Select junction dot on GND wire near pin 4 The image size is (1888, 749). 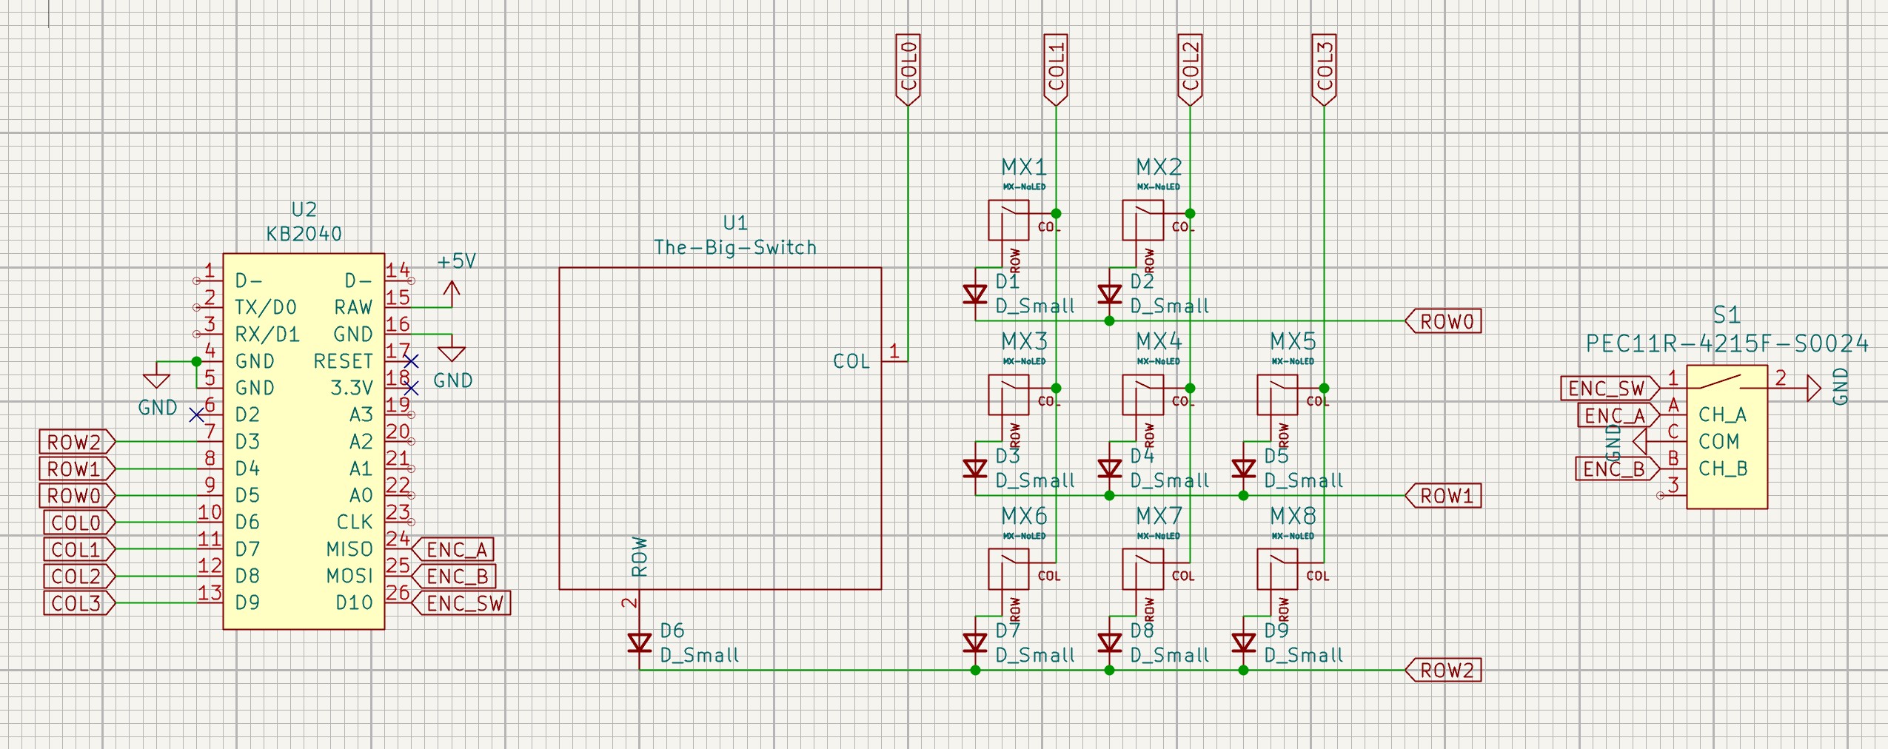point(196,361)
